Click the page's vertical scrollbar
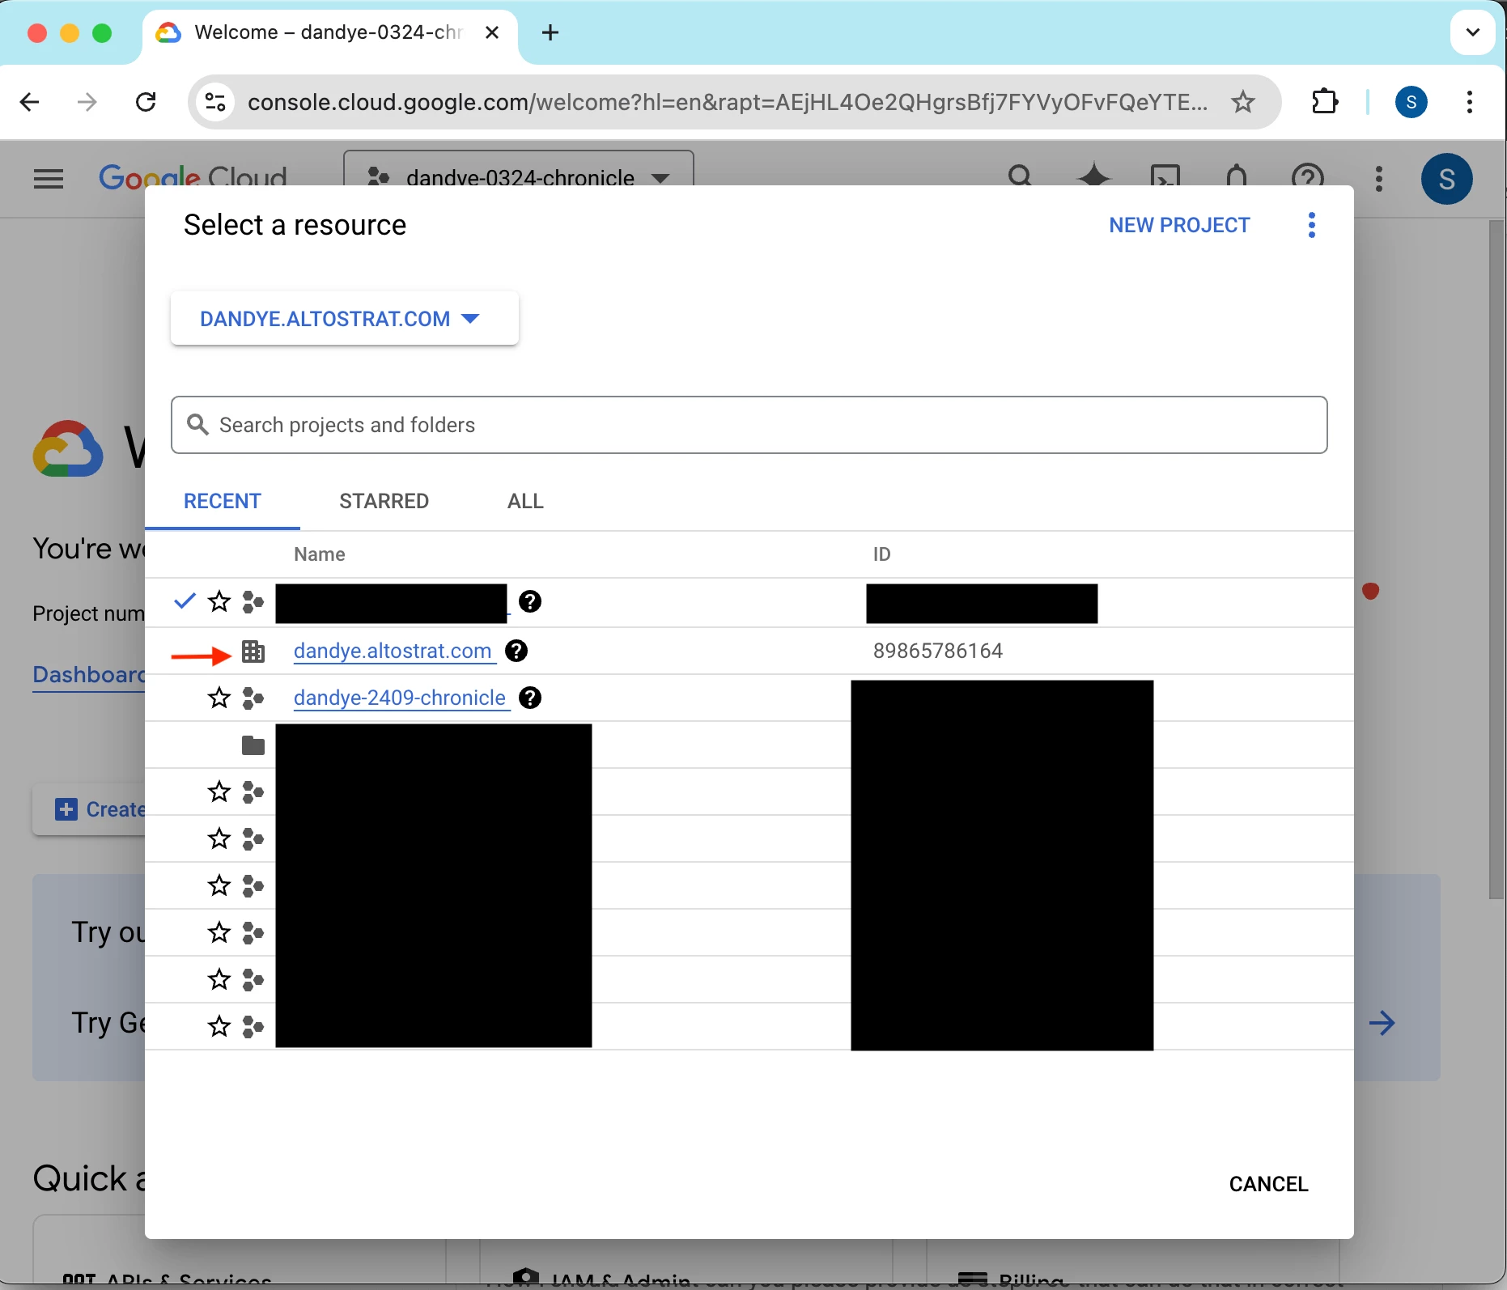1507x1290 pixels. point(1496,558)
